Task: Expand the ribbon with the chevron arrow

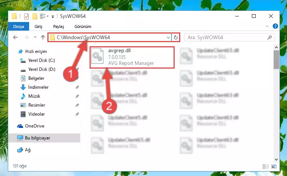Action: [x=267, y=26]
